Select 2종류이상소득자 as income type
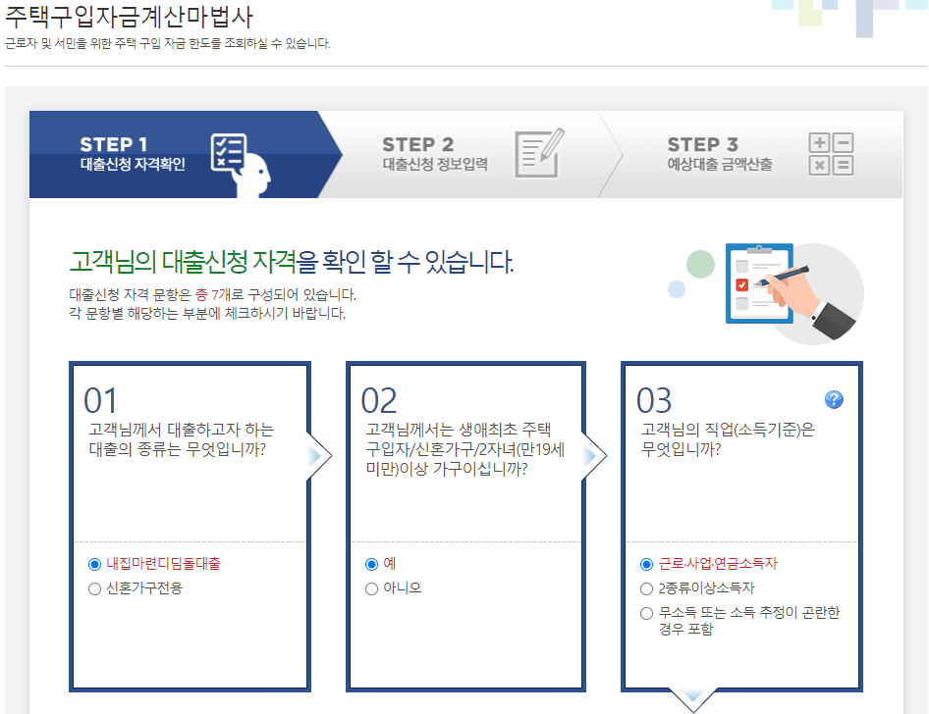This screenshot has width=929, height=714. tap(646, 588)
